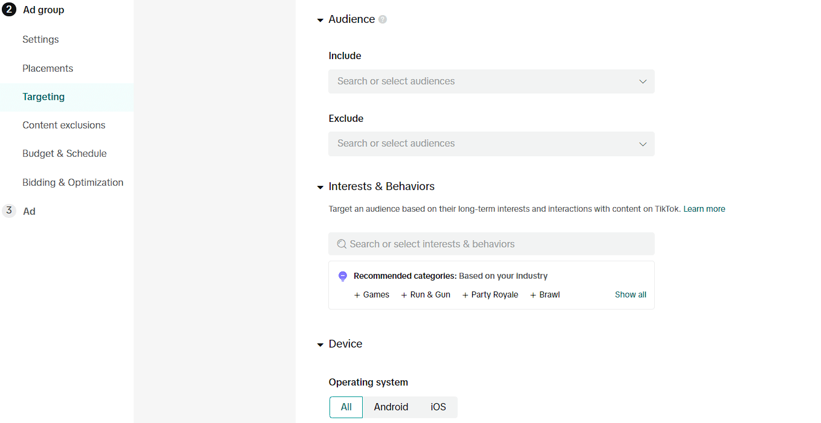
Task: Click the step 3 Ad number badge
Action: pos(9,211)
